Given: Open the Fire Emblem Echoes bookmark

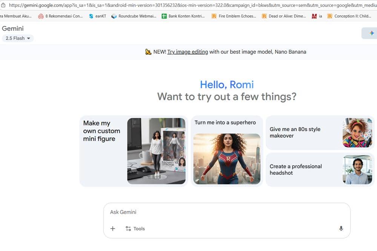Looking at the screenshot, I should 233,16.
